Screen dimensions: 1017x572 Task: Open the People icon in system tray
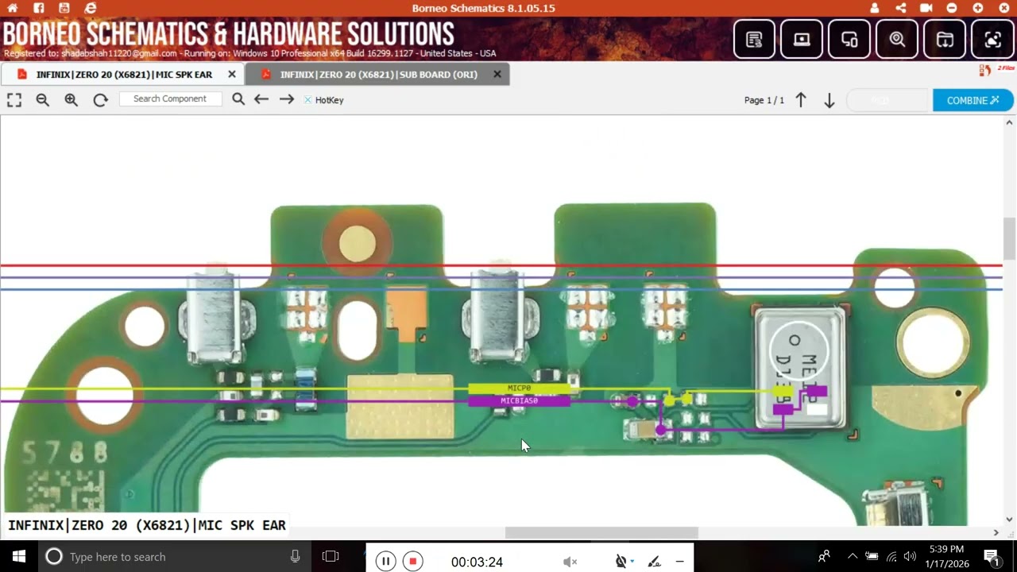point(824,556)
